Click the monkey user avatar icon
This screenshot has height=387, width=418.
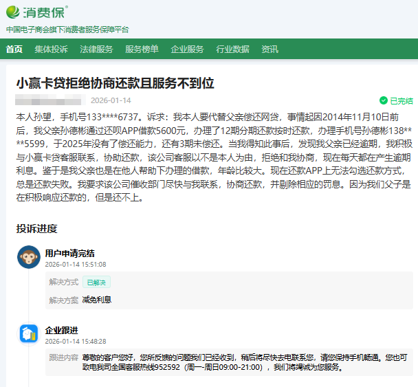[x=28, y=257]
